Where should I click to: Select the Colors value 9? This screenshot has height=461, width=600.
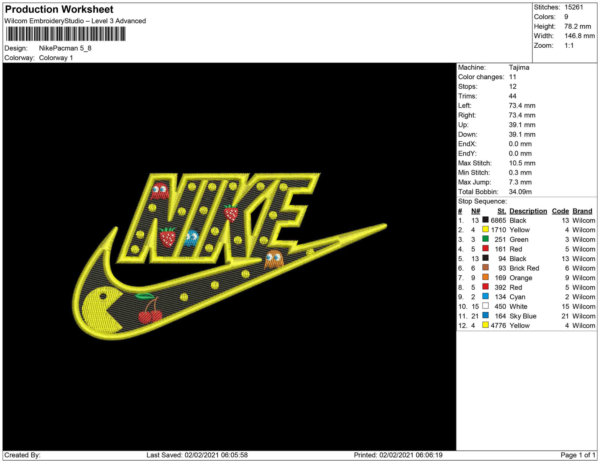click(x=566, y=17)
